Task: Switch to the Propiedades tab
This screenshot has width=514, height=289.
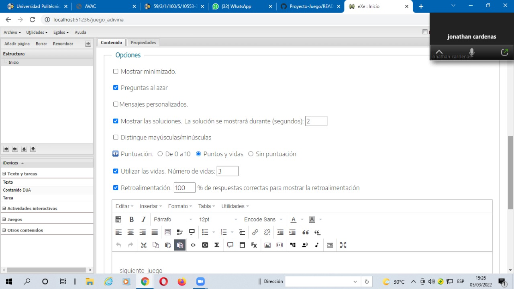Action: (x=143, y=42)
